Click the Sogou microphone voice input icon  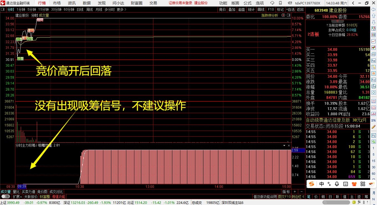pos(337,184)
